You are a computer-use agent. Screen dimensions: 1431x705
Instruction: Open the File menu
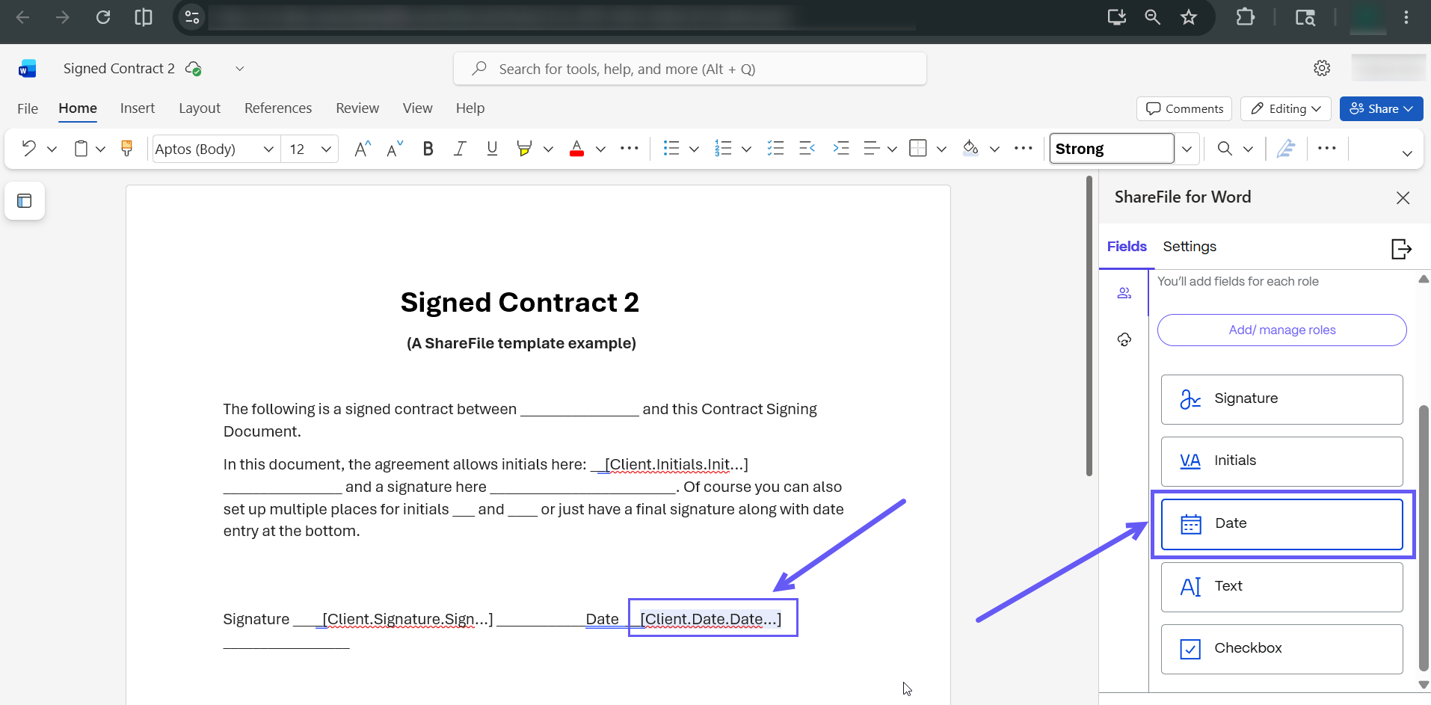point(28,108)
